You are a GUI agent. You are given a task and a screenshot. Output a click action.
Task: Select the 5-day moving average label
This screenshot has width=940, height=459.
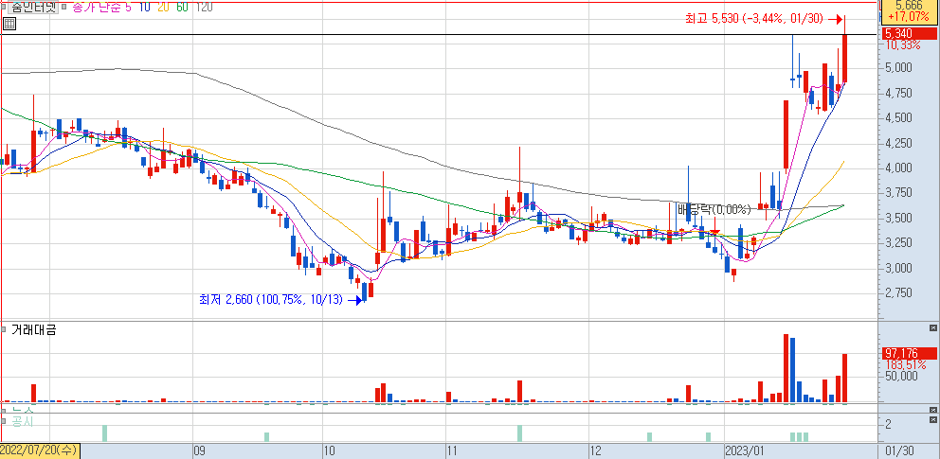click(x=128, y=8)
